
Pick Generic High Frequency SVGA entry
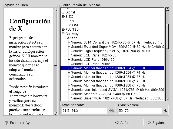pos(110,51)
